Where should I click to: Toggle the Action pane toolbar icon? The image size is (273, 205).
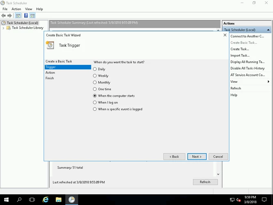[x=32, y=16]
